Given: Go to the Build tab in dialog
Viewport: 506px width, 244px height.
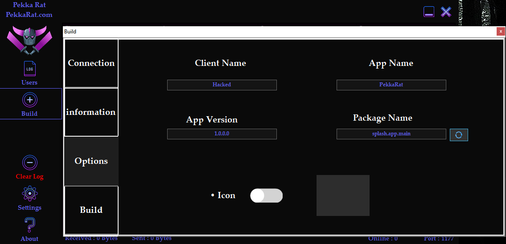Looking at the screenshot, I should click(91, 210).
